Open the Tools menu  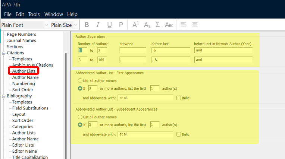(x=34, y=14)
